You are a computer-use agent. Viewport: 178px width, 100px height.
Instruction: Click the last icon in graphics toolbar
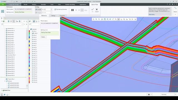click(135, 19)
